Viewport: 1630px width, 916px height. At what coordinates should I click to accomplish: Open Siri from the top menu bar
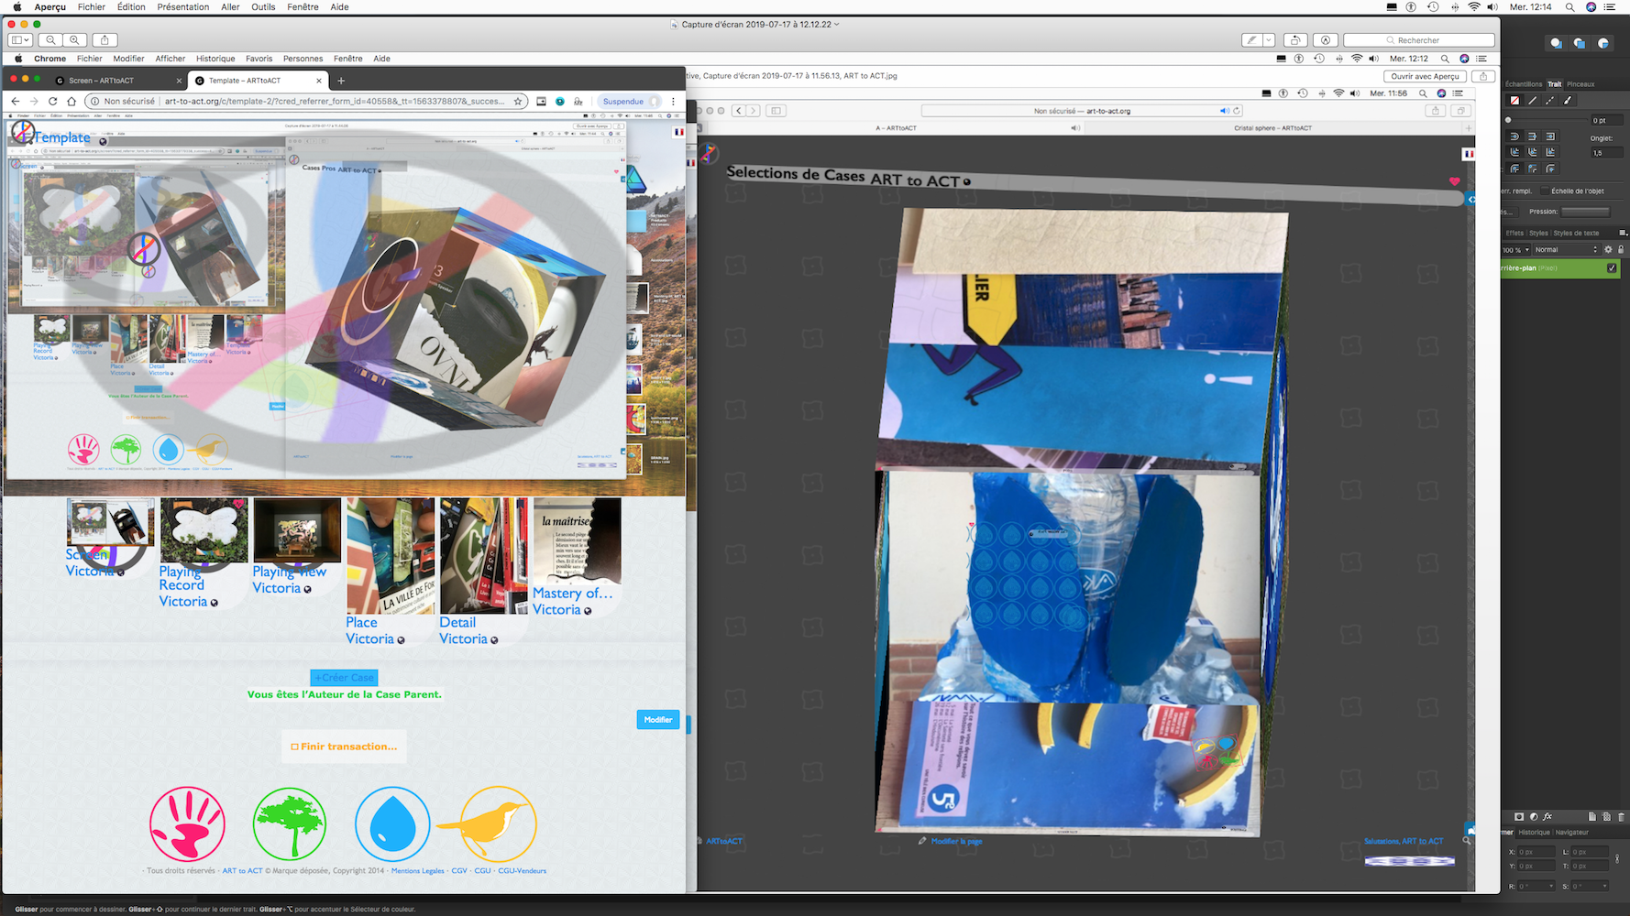[1591, 6]
